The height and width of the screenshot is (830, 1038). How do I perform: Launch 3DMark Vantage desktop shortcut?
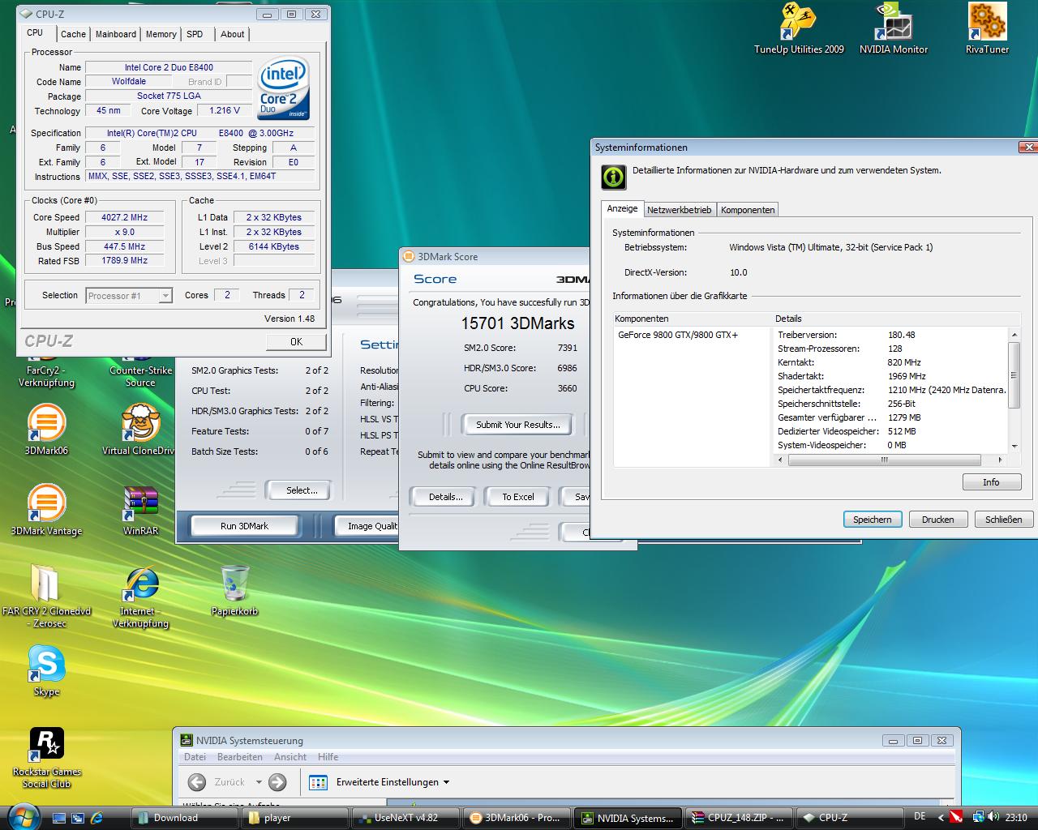46,511
